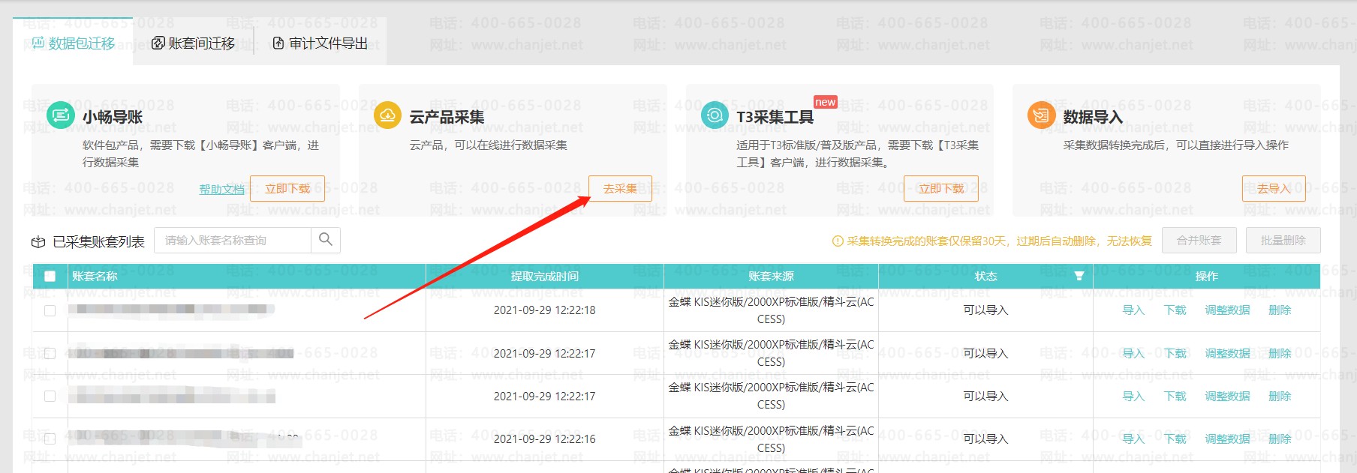Screen dimensions: 1357x473
Task: Click the 30-day retention notice text
Action: click(999, 241)
